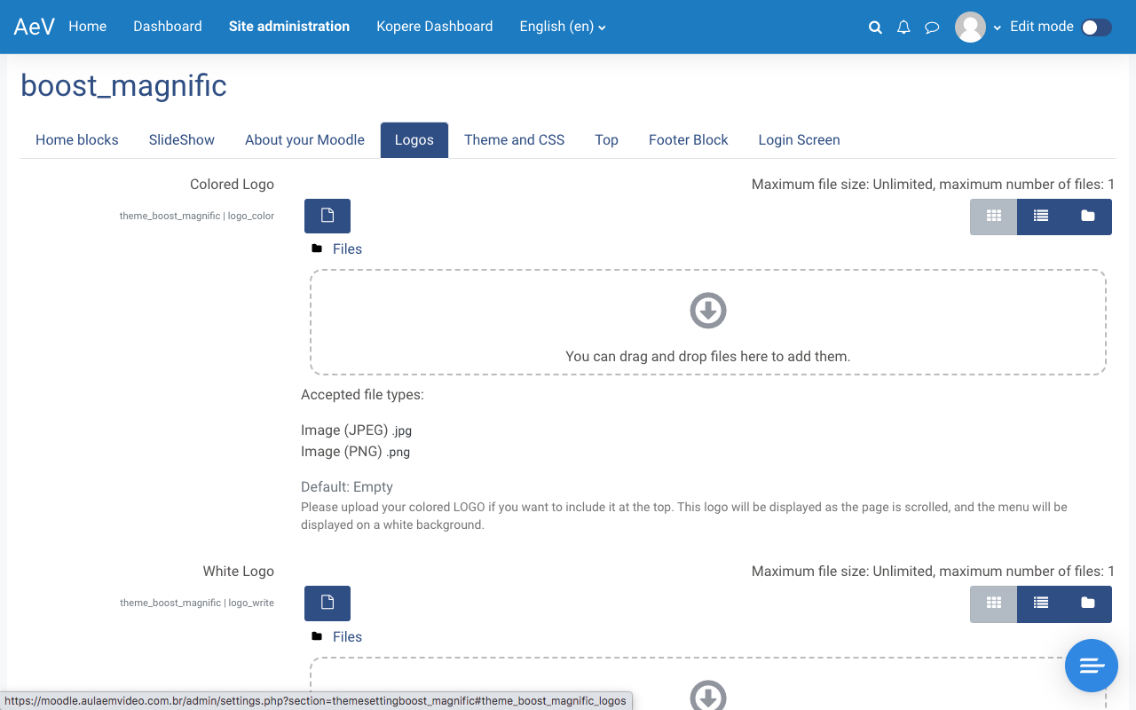The image size is (1136, 710).
Task: Select the SlideShow tab
Action: tap(182, 140)
